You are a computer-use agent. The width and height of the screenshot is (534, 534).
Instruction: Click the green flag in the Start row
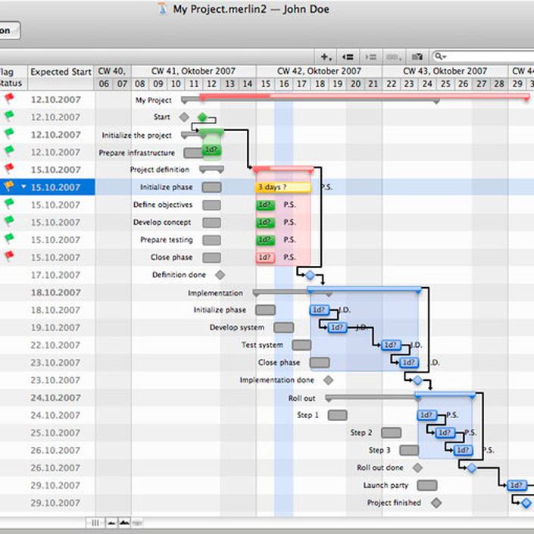click(x=9, y=116)
